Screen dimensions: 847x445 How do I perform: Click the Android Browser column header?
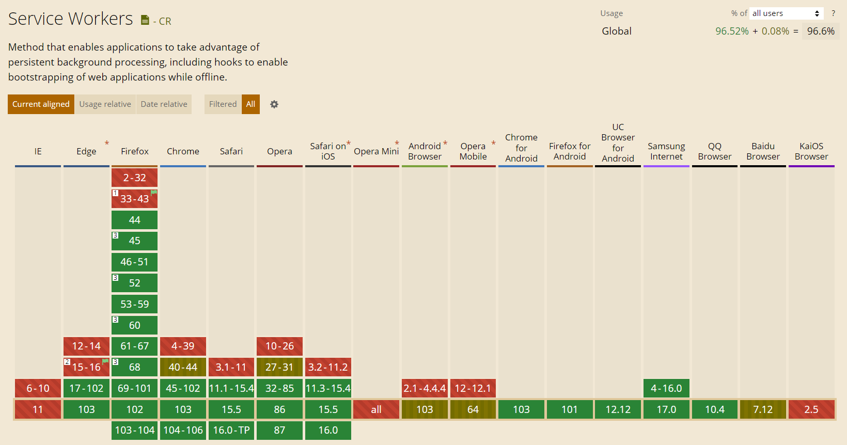(x=425, y=151)
